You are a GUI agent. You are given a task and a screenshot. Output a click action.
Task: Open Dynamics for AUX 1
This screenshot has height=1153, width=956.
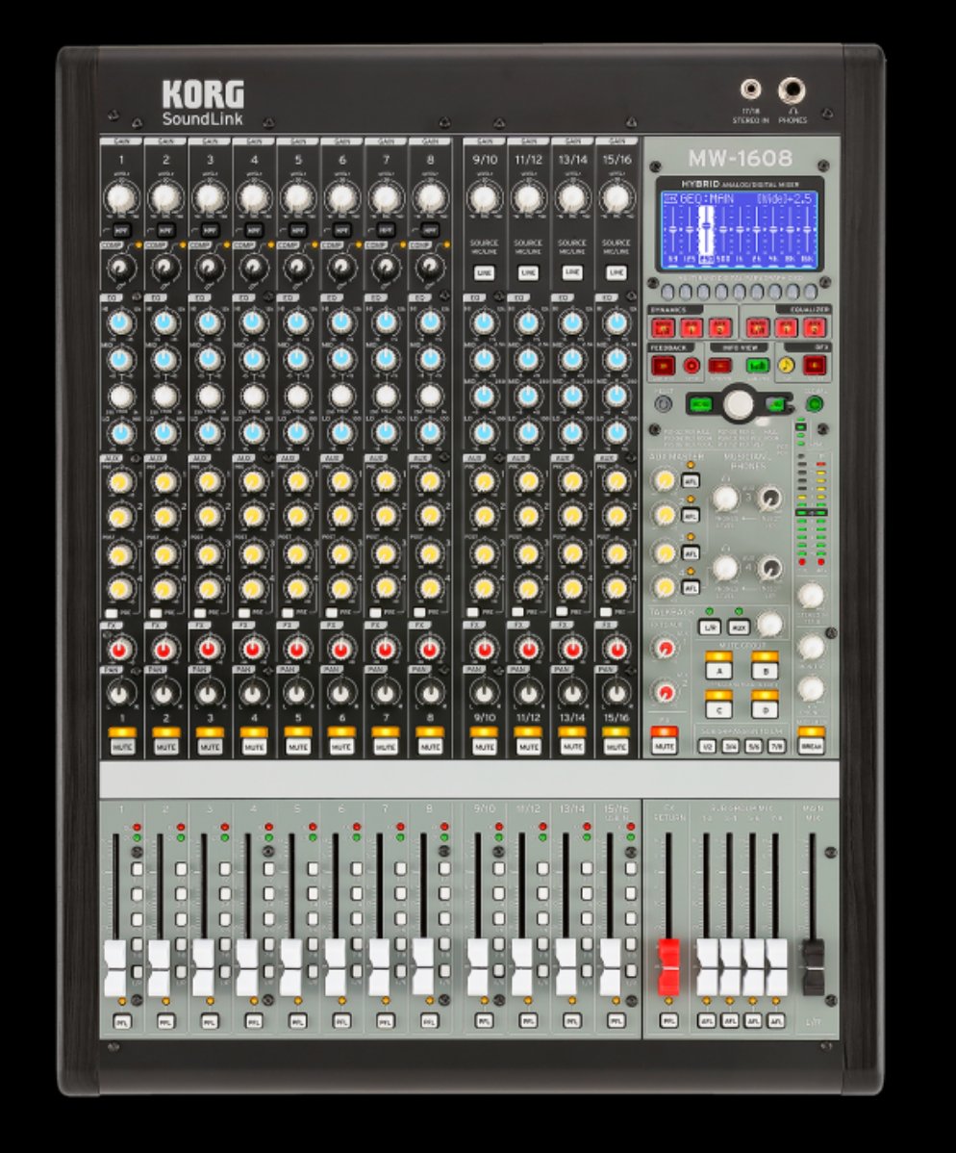[692, 327]
